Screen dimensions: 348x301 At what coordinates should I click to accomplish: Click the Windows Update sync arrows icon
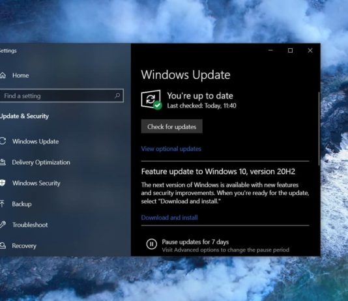3,141
